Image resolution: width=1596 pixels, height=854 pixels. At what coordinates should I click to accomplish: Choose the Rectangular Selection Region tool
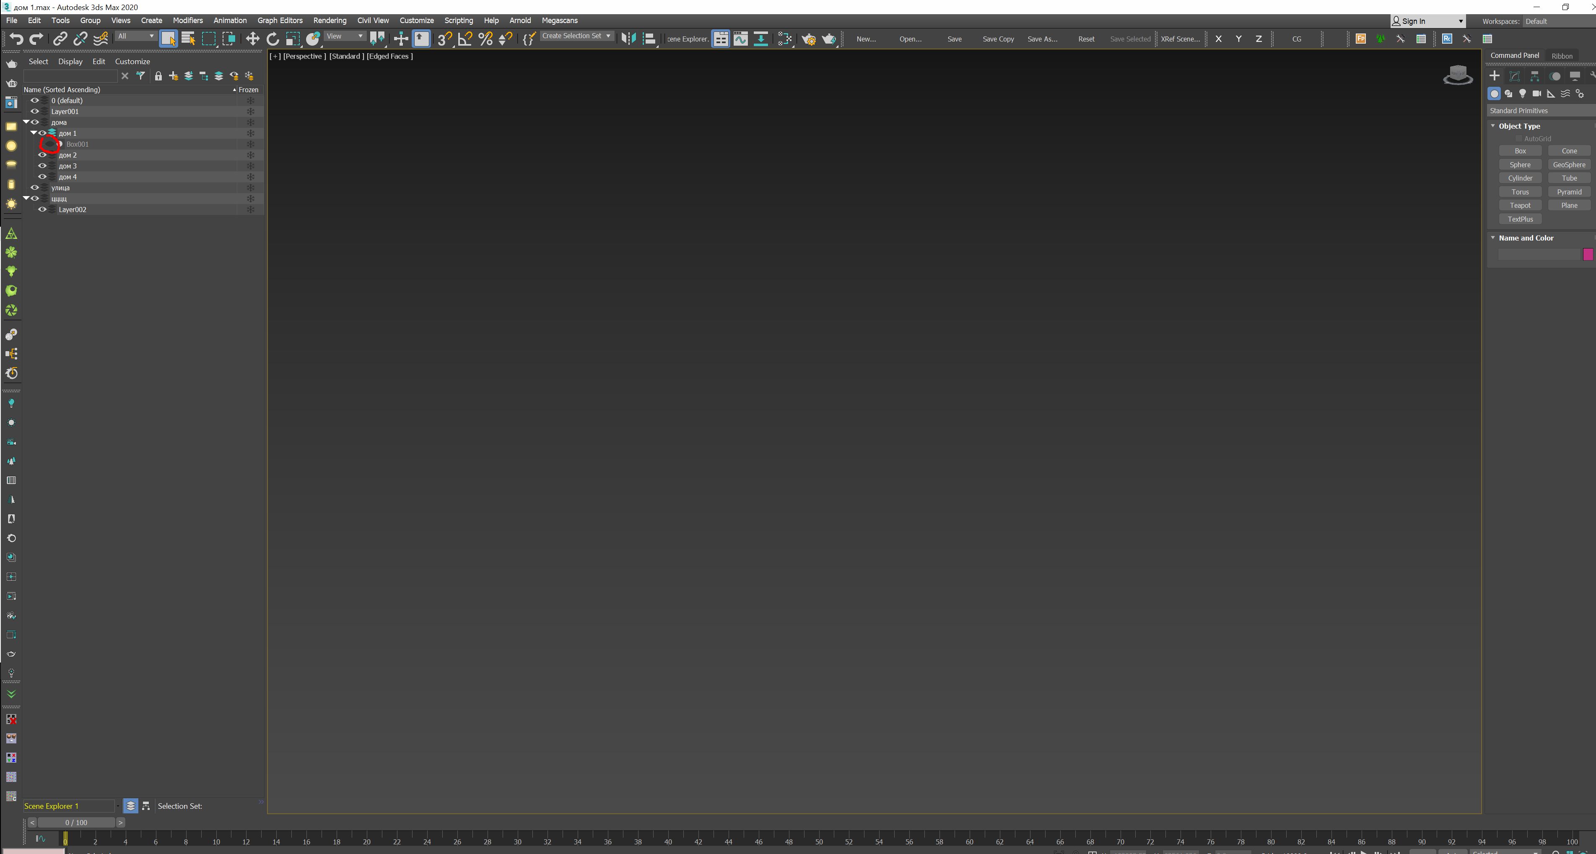point(209,39)
